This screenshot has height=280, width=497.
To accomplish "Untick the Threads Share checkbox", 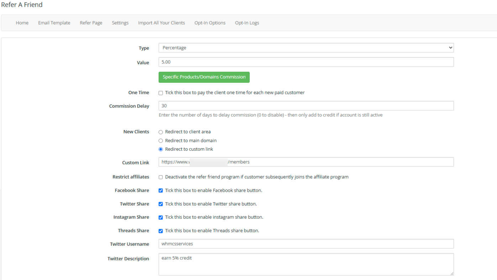I will click(x=161, y=231).
